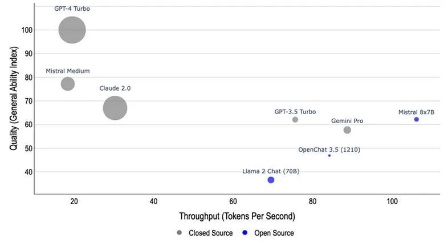Click the OpenChat 3.5 (1210) dot
The image size is (448, 243).
point(329,155)
